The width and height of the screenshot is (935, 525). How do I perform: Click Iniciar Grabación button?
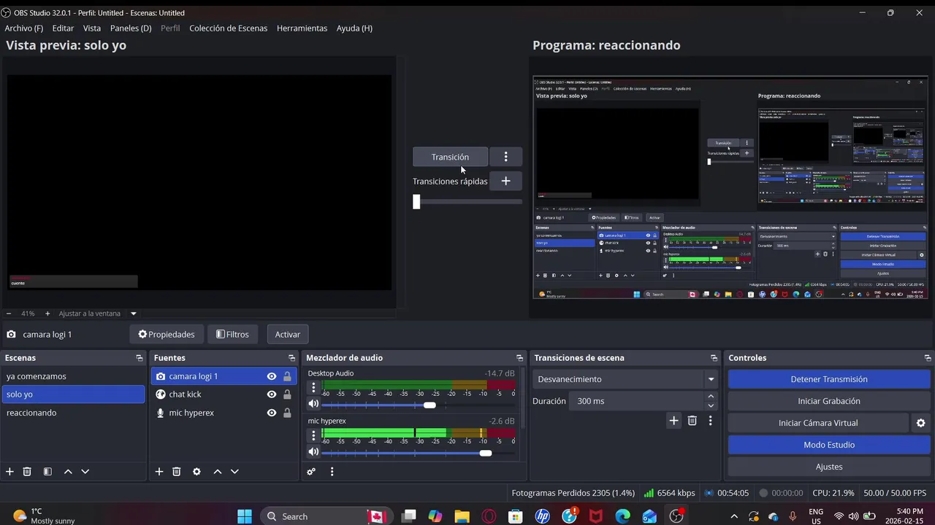tap(829, 401)
